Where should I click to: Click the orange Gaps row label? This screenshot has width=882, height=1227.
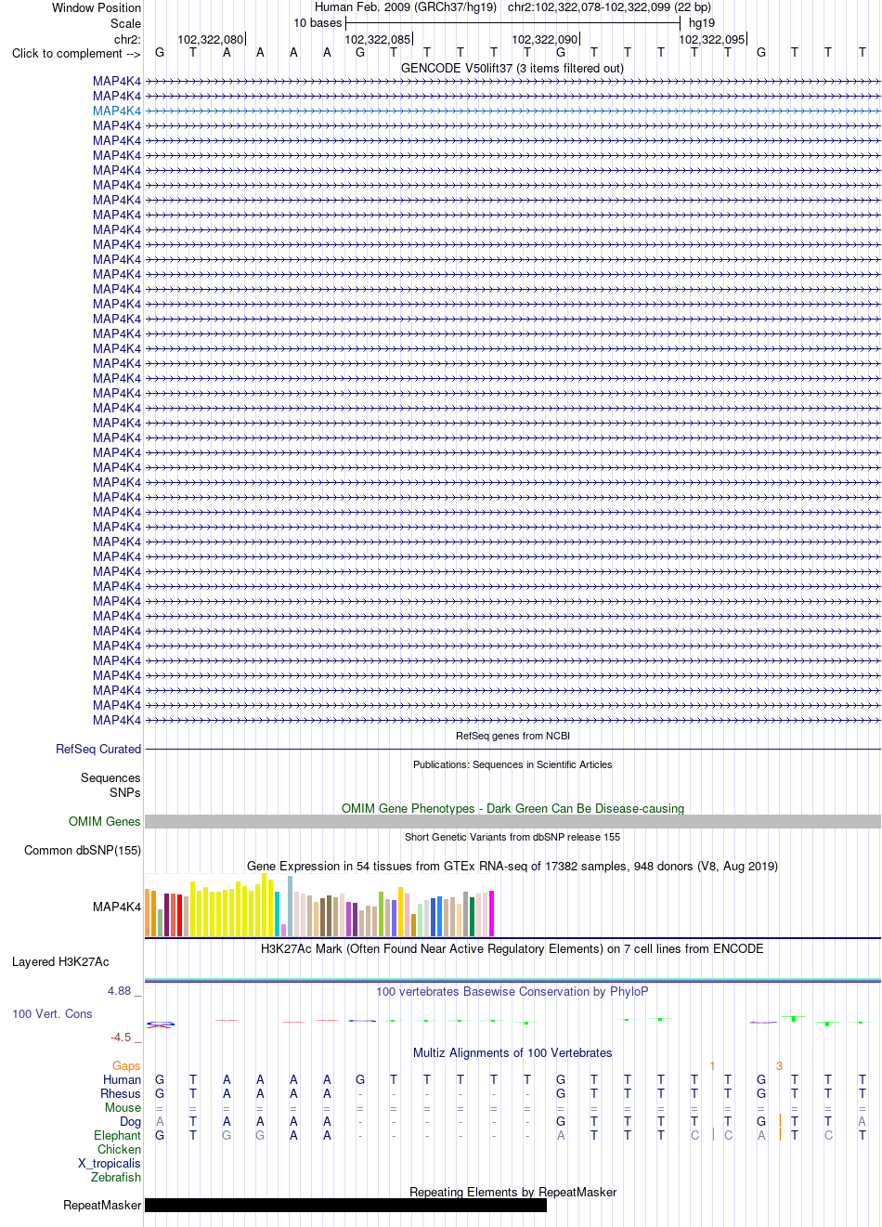[x=126, y=1065]
